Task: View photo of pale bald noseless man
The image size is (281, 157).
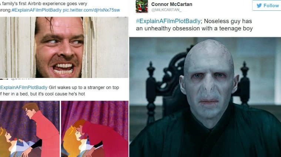Action: pyautogui.click(x=205, y=97)
